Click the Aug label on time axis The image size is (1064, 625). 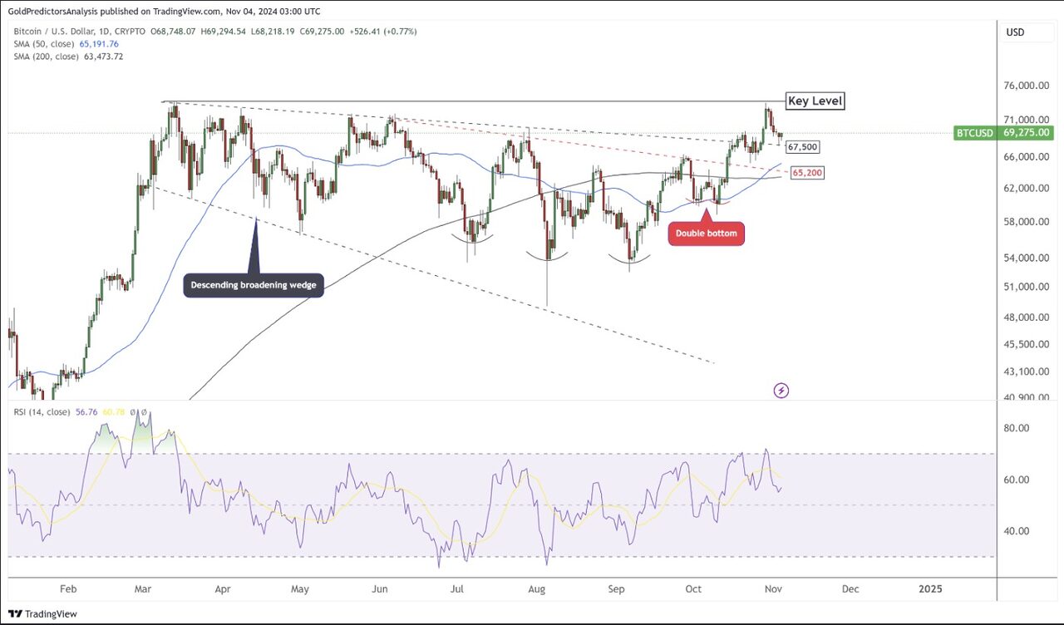coord(537,588)
